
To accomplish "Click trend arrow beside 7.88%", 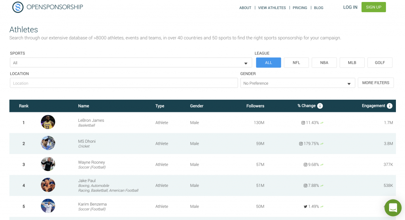I will (x=322, y=185).
